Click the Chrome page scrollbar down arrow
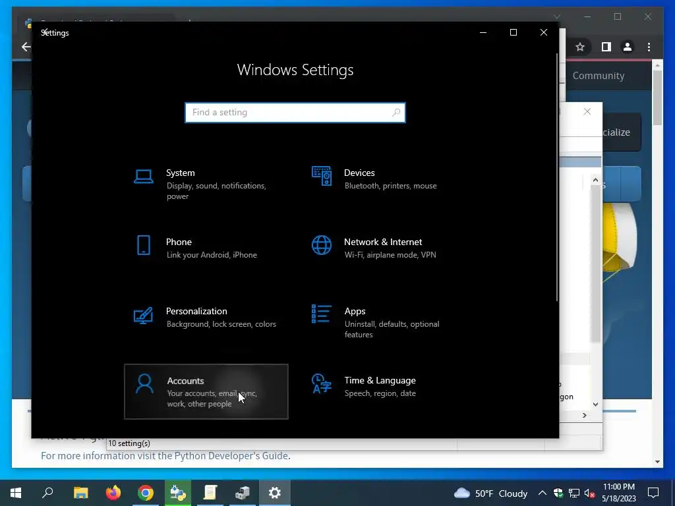Image resolution: width=675 pixels, height=506 pixels. [657, 462]
